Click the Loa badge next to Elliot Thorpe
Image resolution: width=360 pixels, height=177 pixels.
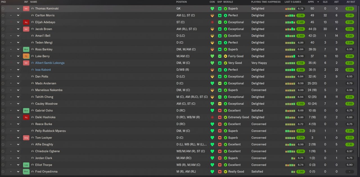click(x=26, y=165)
